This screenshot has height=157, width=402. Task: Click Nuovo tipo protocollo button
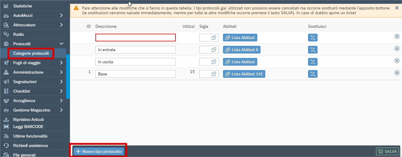pos(99,151)
